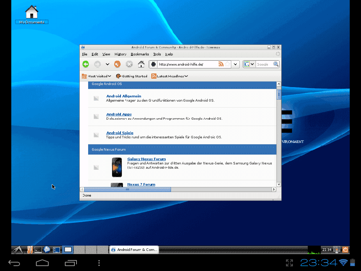361x271 pixels.
Task: Open the File menu
Action: pyautogui.click(x=85, y=54)
